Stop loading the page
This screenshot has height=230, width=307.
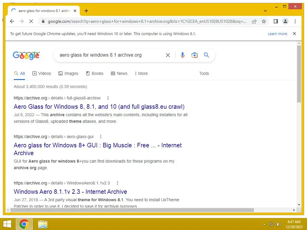31,21
